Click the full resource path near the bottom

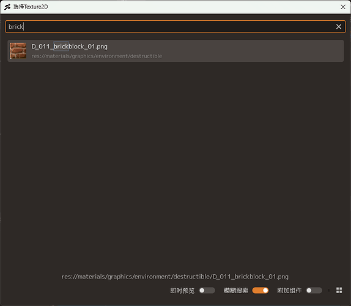(x=175, y=277)
